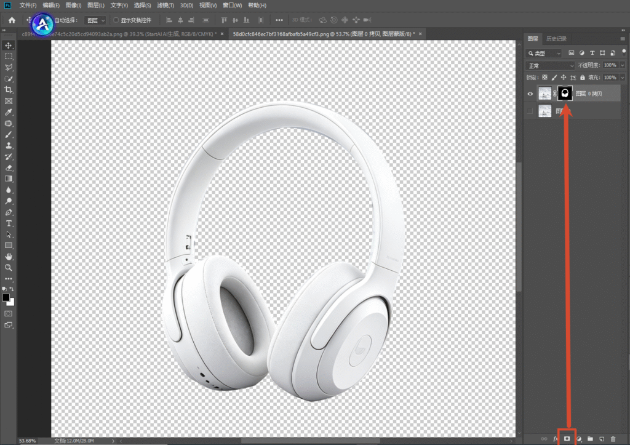Screen dimensions: 630x445
Task: Click the Home button
Action: [12, 20]
